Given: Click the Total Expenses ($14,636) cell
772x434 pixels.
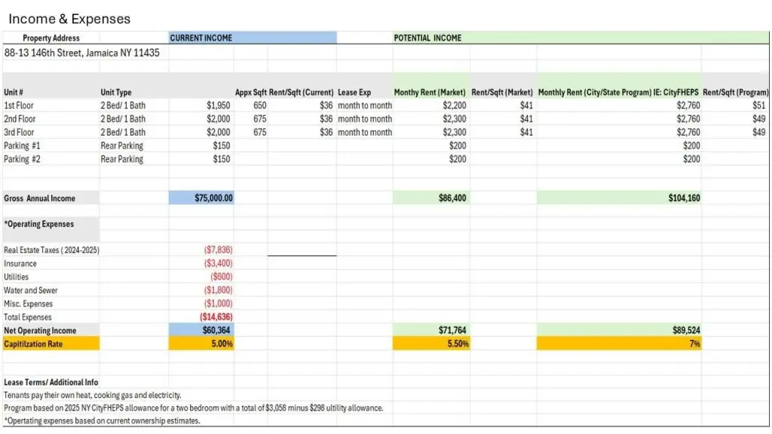Looking at the screenshot, I should tap(216, 317).
